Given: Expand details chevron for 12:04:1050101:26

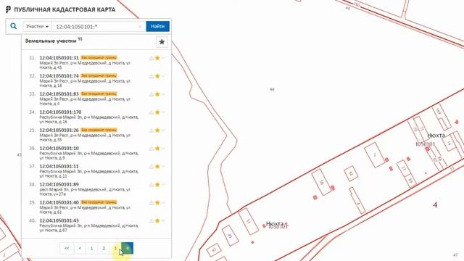Looking at the screenshot, I should click(163, 130).
